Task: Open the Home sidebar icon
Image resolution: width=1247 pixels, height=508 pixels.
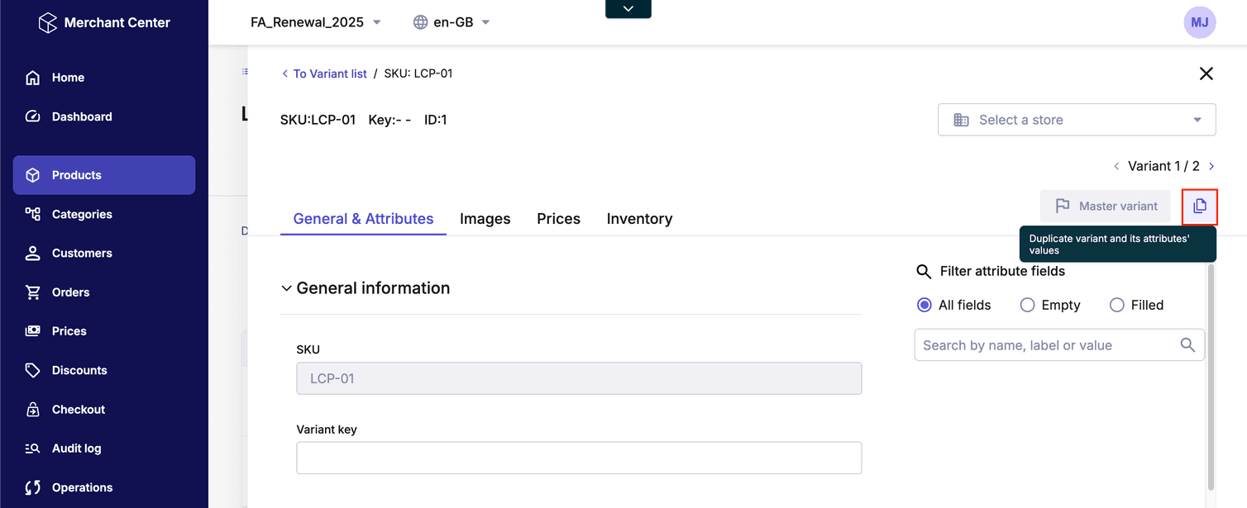Action: 33,78
